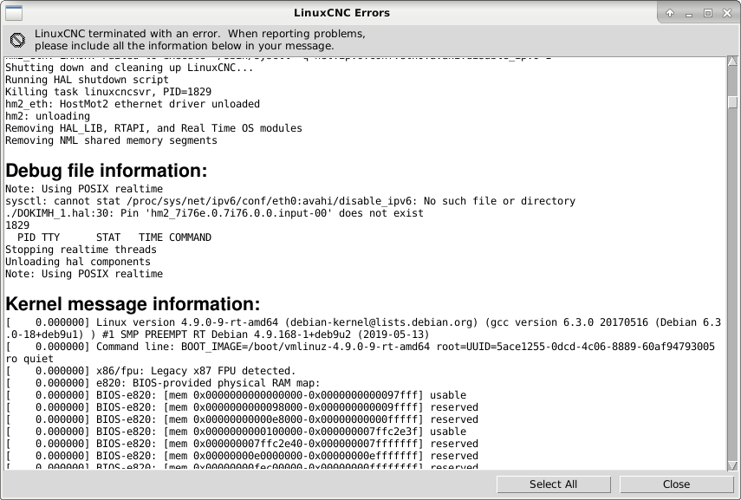
Task: Click the 'Linux version 4.9.0-9-rt-amd64' line
Action: click(x=363, y=328)
